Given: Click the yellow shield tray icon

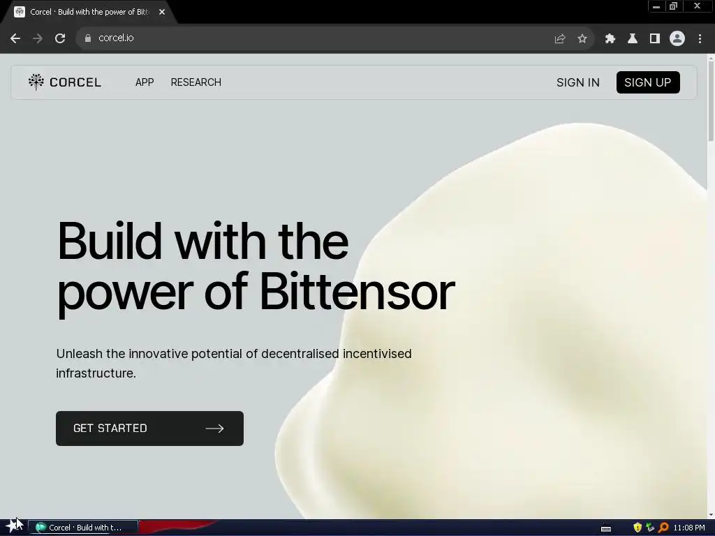Looking at the screenshot, I should (x=637, y=528).
